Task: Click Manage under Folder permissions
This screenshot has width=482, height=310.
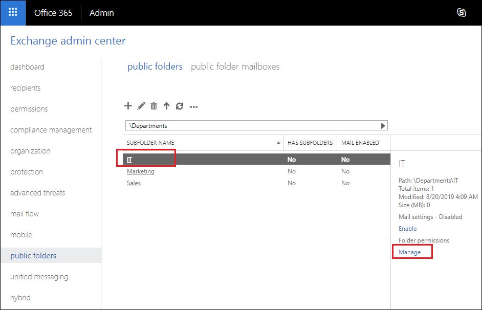Action: point(409,252)
